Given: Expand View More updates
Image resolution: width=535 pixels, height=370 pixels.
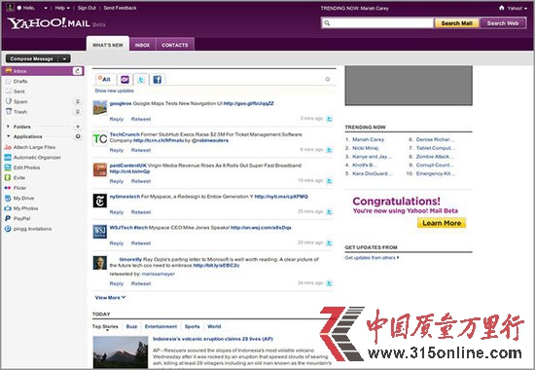Looking at the screenshot, I should click(x=110, y=298).
